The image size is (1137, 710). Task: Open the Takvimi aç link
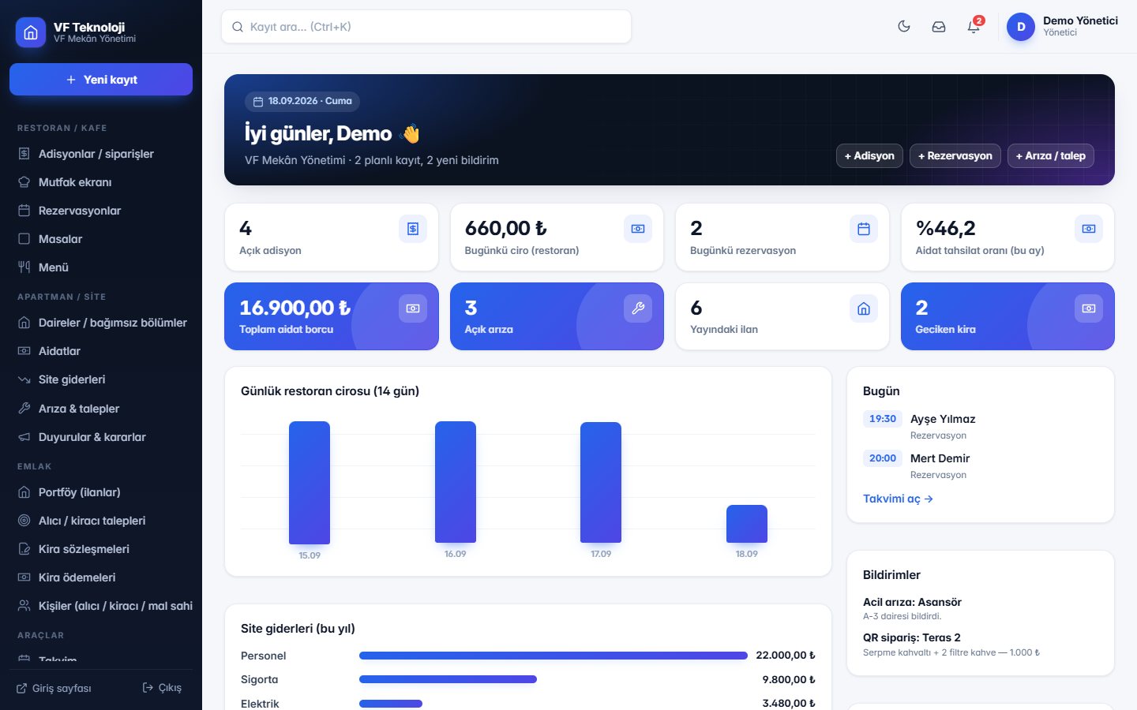click(898, 499)
